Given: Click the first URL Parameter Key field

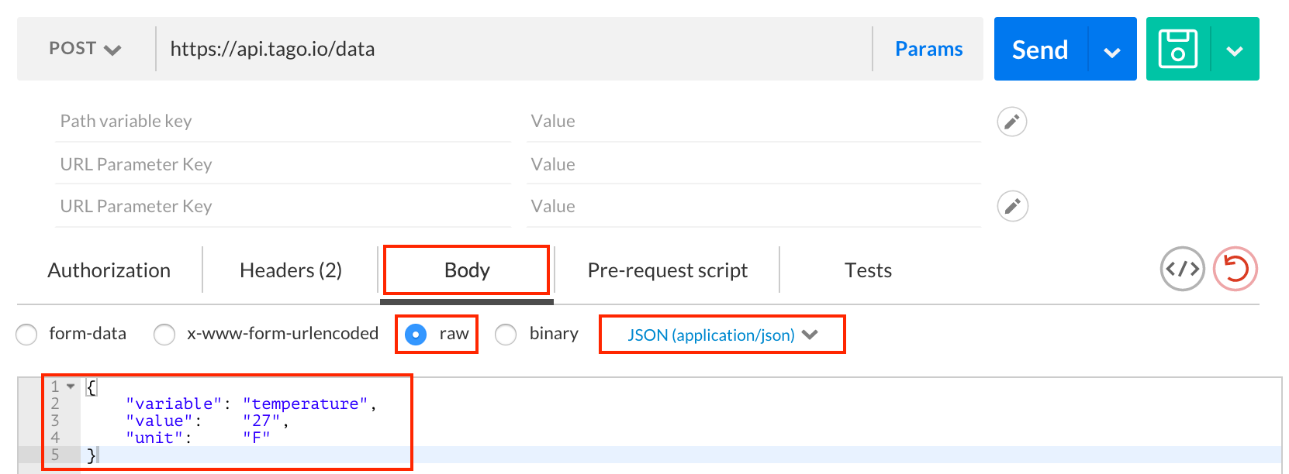Looking at the screenshot, I should pyautogui.click(x=283, y=164).
